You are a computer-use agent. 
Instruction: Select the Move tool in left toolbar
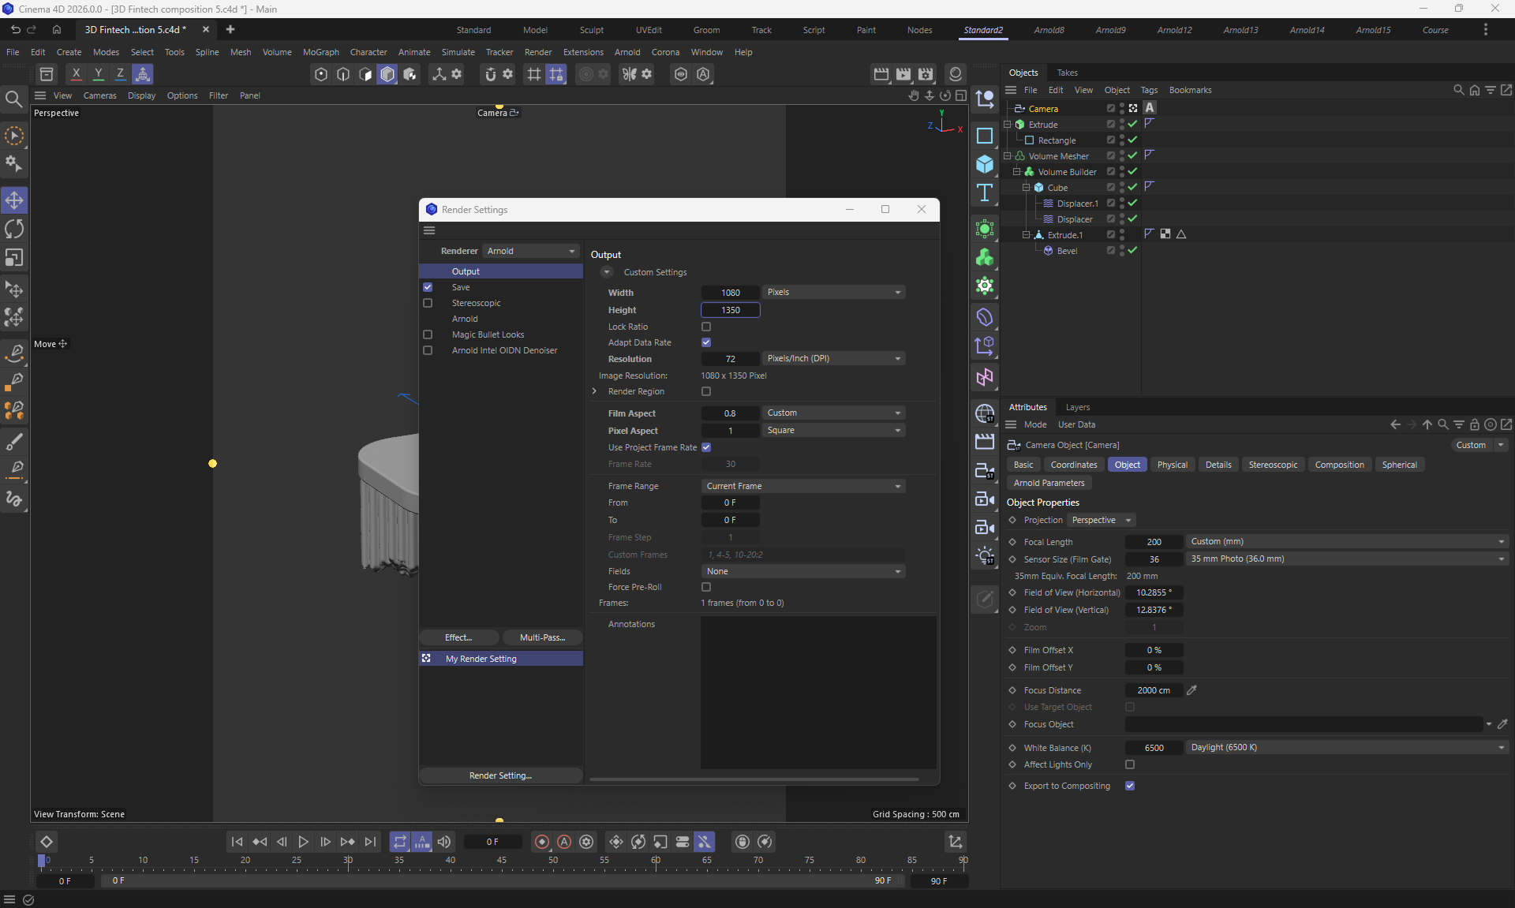click(x=14, y=200)
